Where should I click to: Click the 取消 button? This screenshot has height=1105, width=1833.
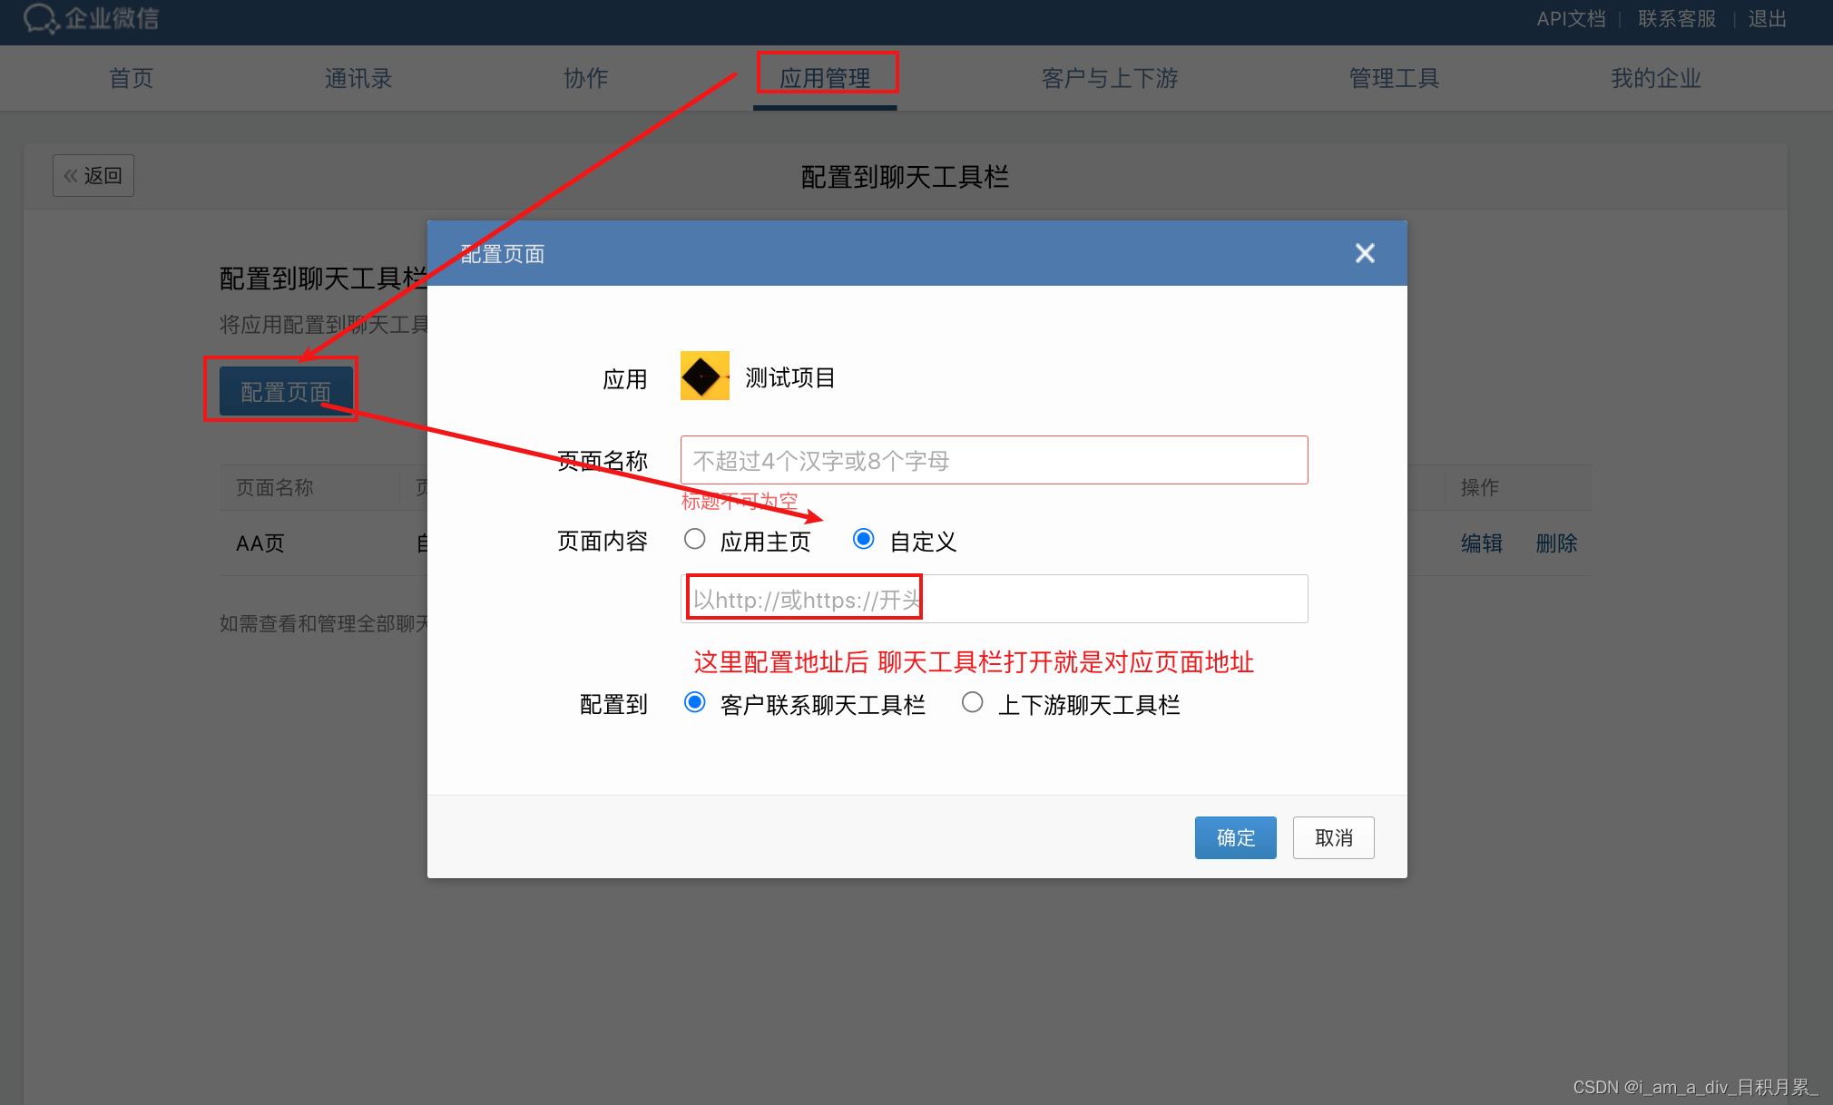tap(1333, 837)
